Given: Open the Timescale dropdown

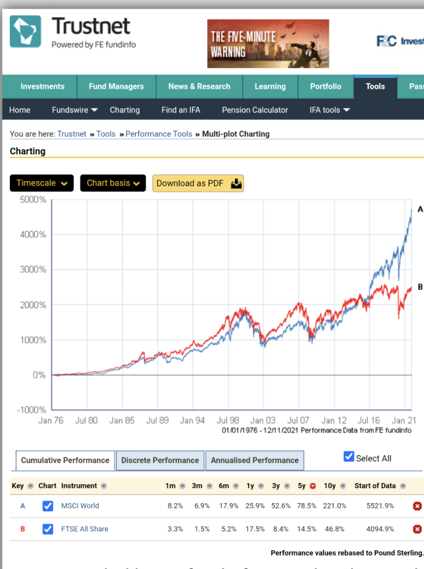Looking at the screenshot, I should tap(42, 183).
